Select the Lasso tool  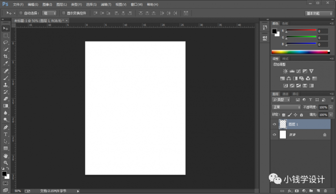6,42
